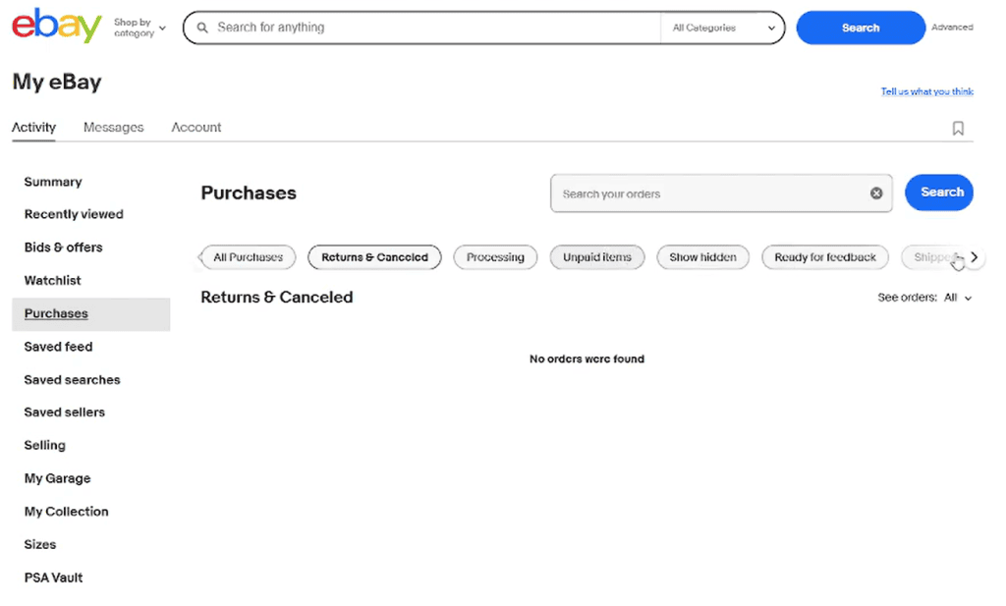Viewport: 1006px width, 606px height.
Task: Open Saved feed in the sidebar
Action: [x=58, y=347]
